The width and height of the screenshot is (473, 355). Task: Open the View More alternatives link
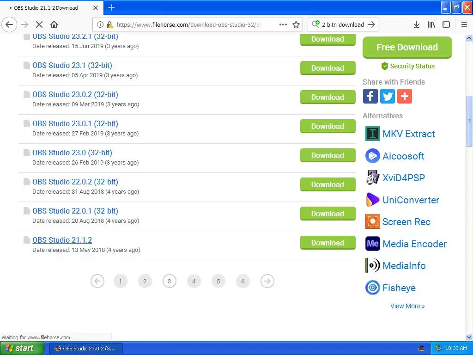coord(407,306)
